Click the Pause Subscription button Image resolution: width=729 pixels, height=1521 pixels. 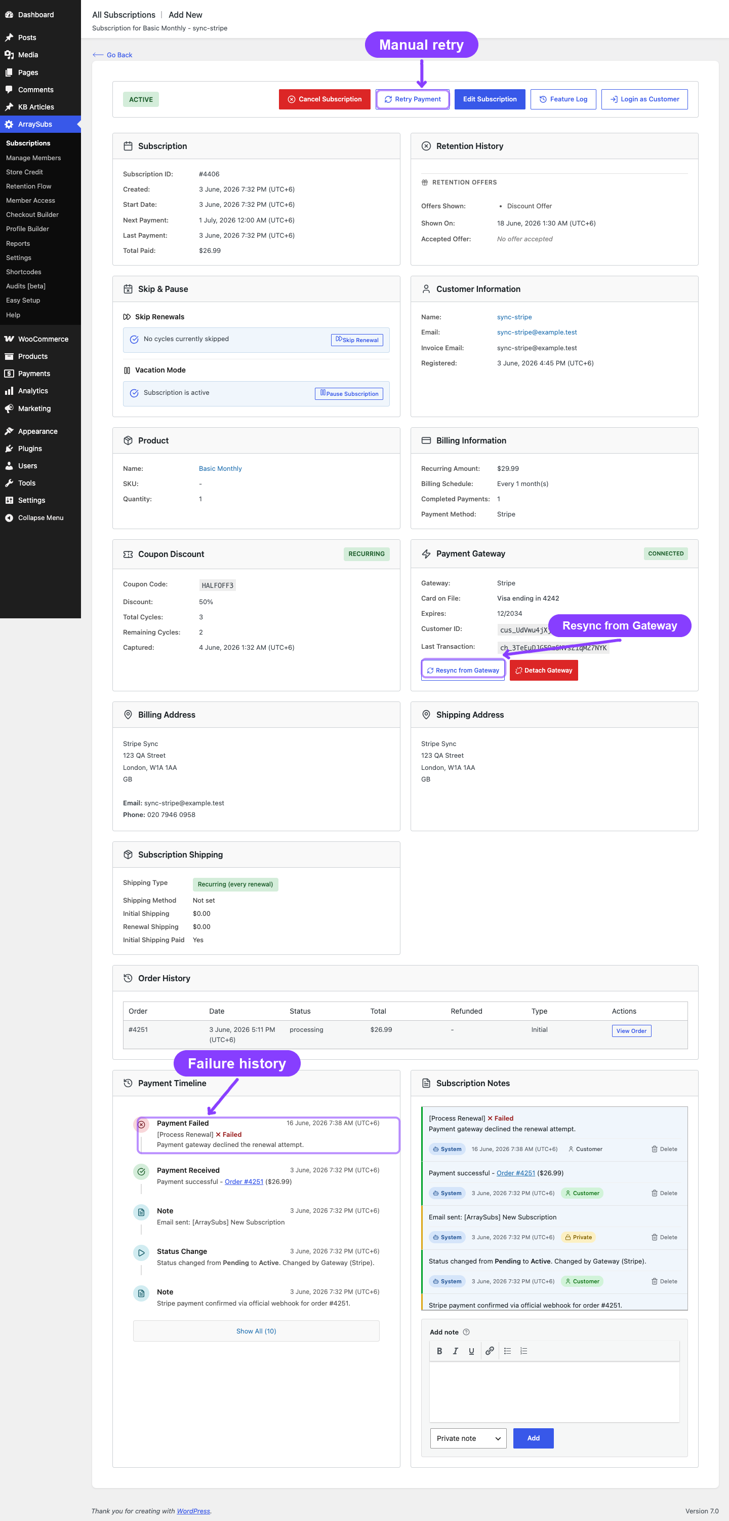[349, 393]
